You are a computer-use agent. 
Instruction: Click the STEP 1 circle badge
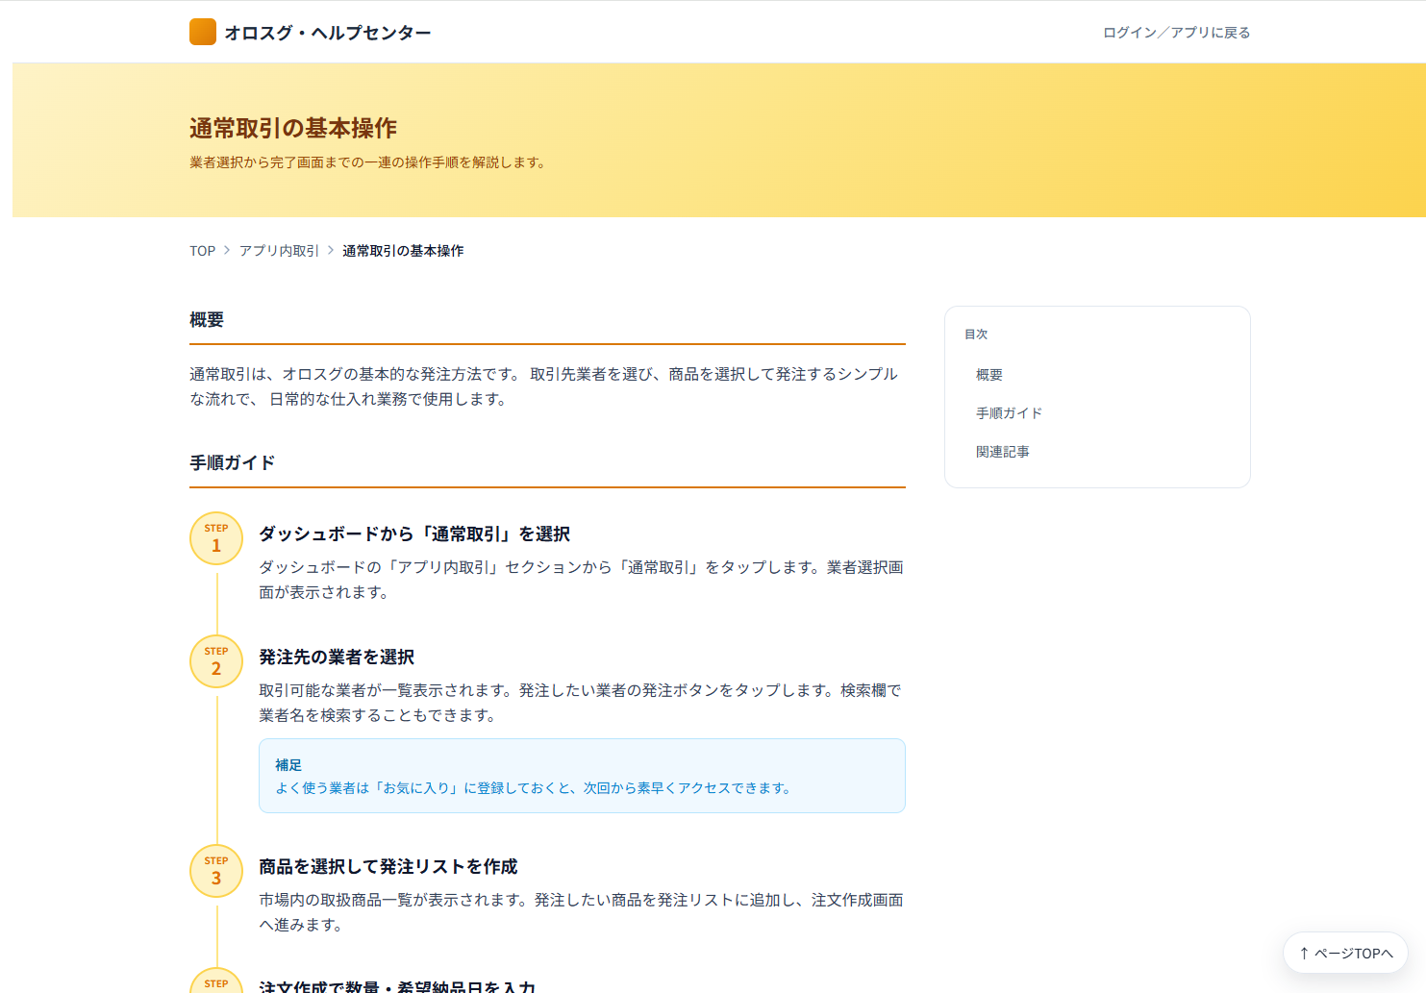216,538
